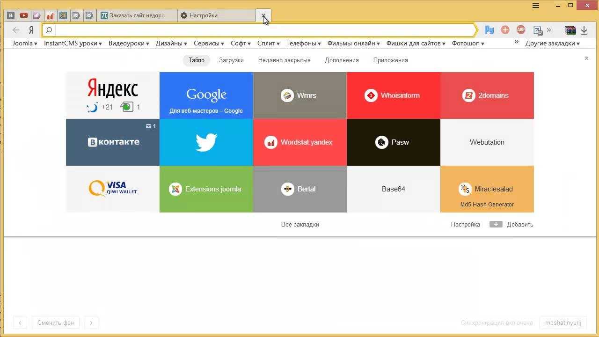Close the current new tab
The image size is (599, 337).
pyautogui.click(x=264, y=15)
